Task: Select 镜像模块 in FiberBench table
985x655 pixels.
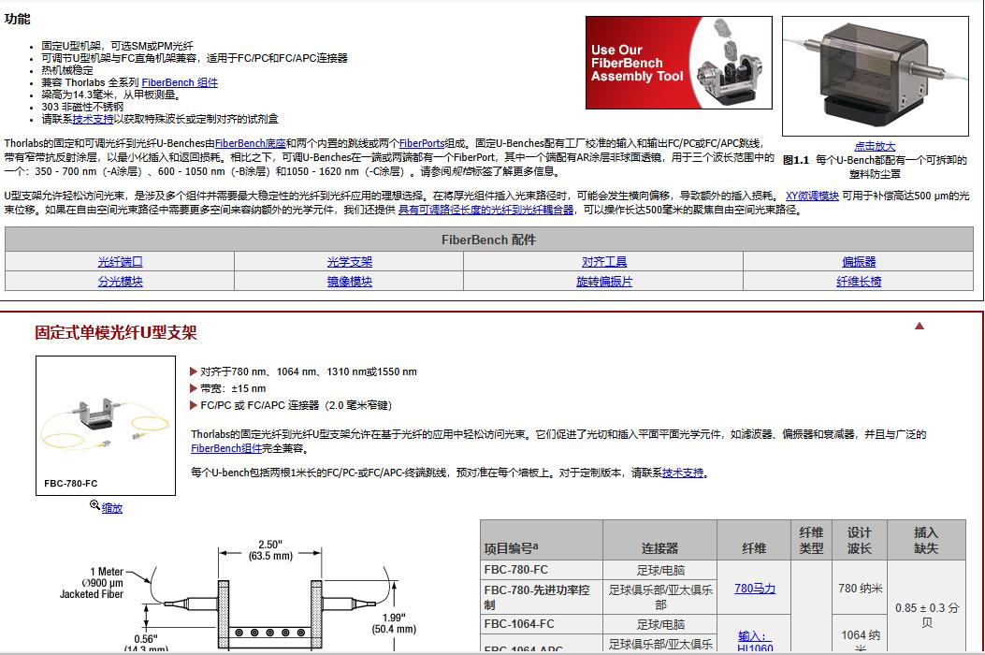Action: 349,281
